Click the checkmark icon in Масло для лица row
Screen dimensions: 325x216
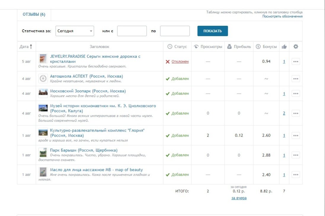168,175
